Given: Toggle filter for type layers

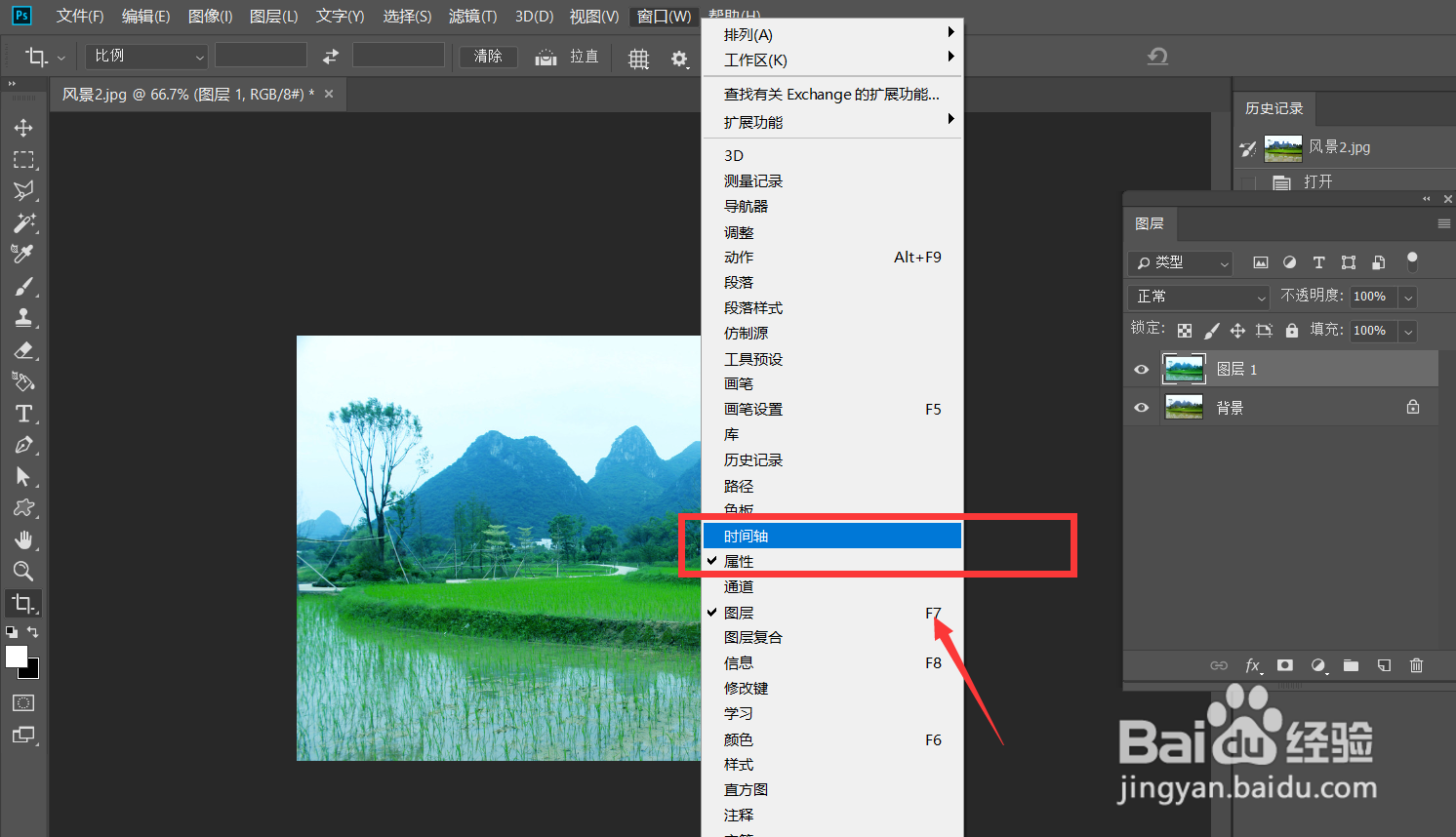Looking at the screenshot, I should 1318,262.
